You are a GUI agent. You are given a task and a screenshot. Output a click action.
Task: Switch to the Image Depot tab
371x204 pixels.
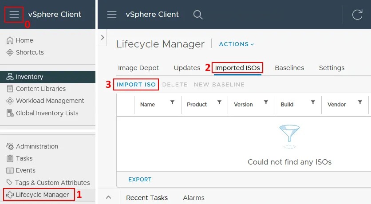pyautogui.click(x=138, y=68)
